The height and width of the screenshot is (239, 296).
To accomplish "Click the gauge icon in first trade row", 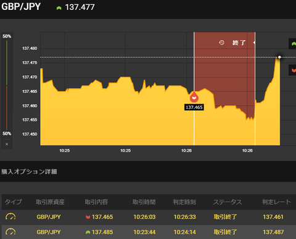I will pos(10,217).
